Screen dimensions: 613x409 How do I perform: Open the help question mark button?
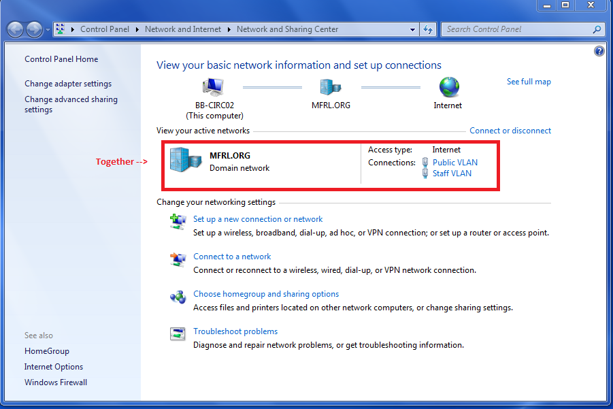(599, 51)
